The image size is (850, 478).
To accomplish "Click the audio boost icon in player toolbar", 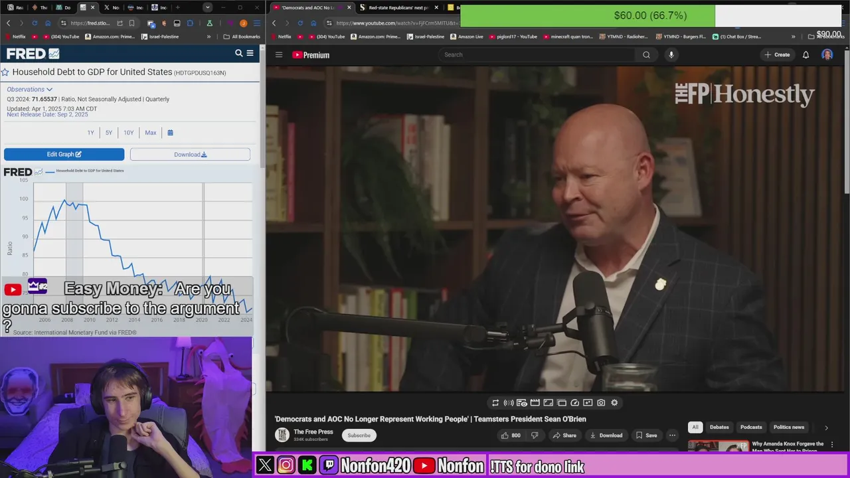I will pos(509,402).
